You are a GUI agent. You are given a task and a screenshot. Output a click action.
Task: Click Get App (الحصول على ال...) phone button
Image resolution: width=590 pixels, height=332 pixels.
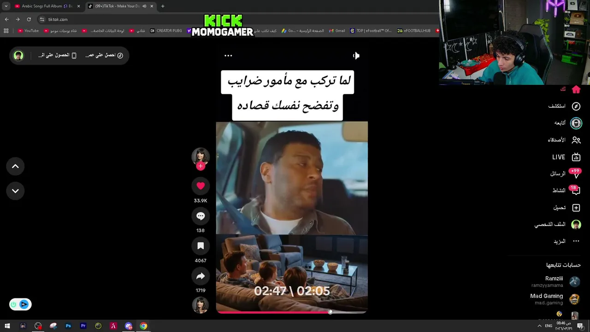[x=57, y=55]
